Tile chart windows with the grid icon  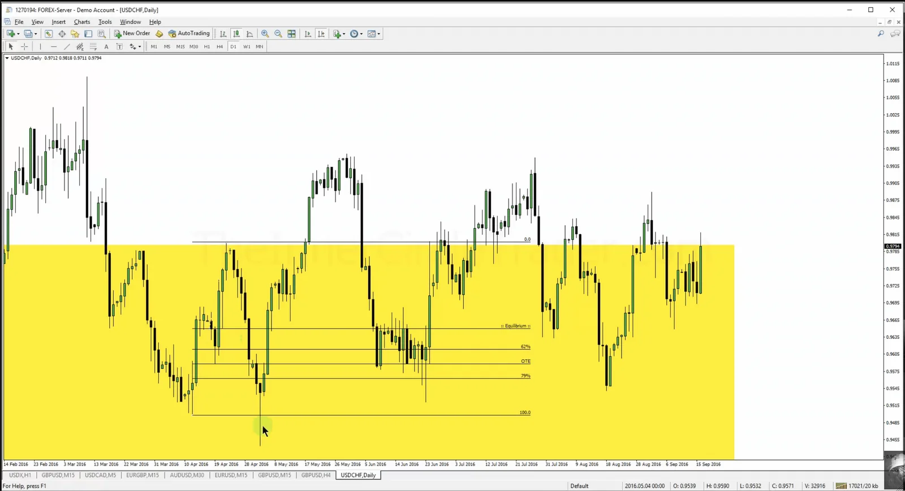(x=292, y=34)
